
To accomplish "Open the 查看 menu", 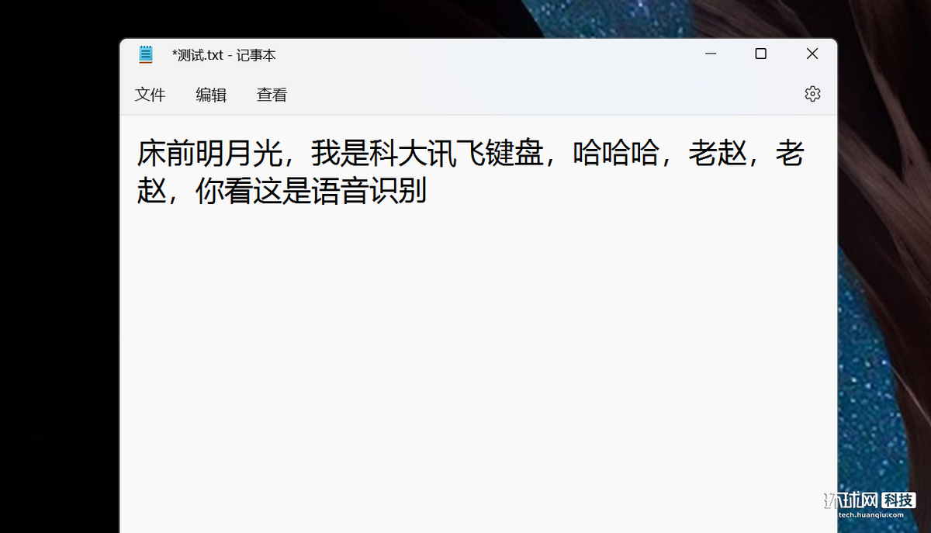I will (x=272, y=95).
